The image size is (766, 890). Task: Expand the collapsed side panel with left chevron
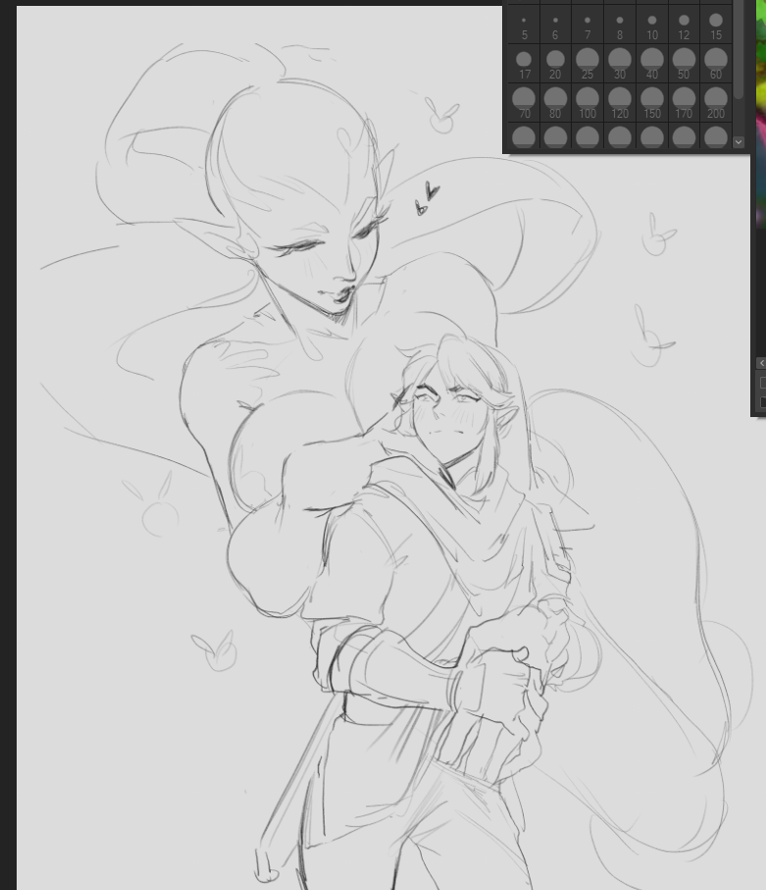point(761,363)
